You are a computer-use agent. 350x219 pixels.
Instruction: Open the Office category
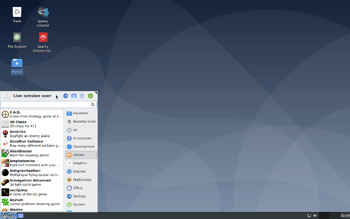pos(81,188)
